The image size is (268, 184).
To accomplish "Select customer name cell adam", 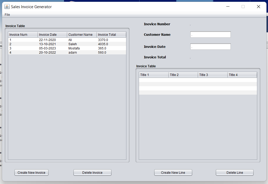I will coord(82,52).
